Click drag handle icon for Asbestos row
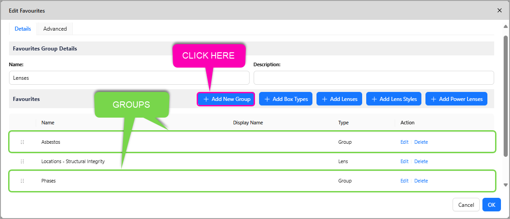Image resolution: width=510 pixels, height=219 pixels. point(22,142)
